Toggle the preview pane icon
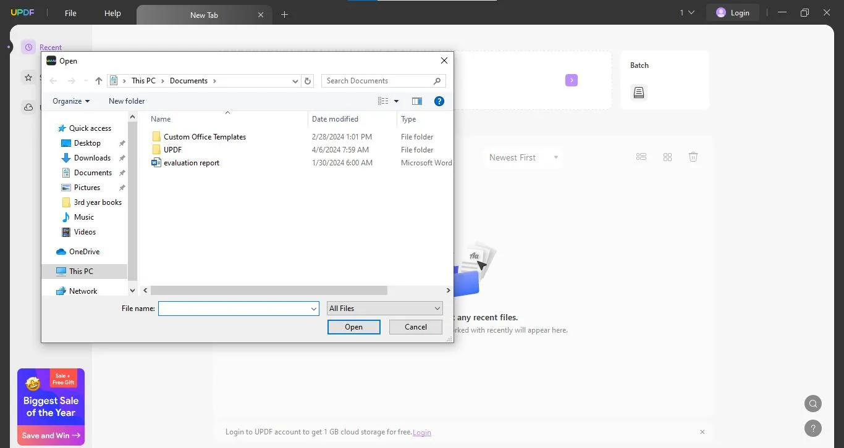 [x=417, y=101]
